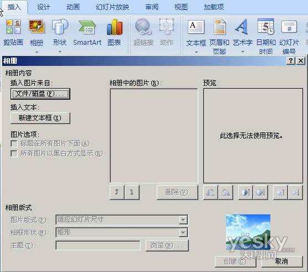Open the 形状 ribbon dropdown arrow
The image size is (308, 272).
(60, 52)
